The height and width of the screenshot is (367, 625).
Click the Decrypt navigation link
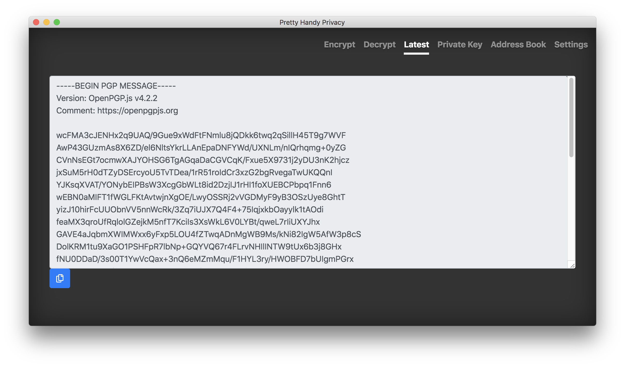[378, 44]
